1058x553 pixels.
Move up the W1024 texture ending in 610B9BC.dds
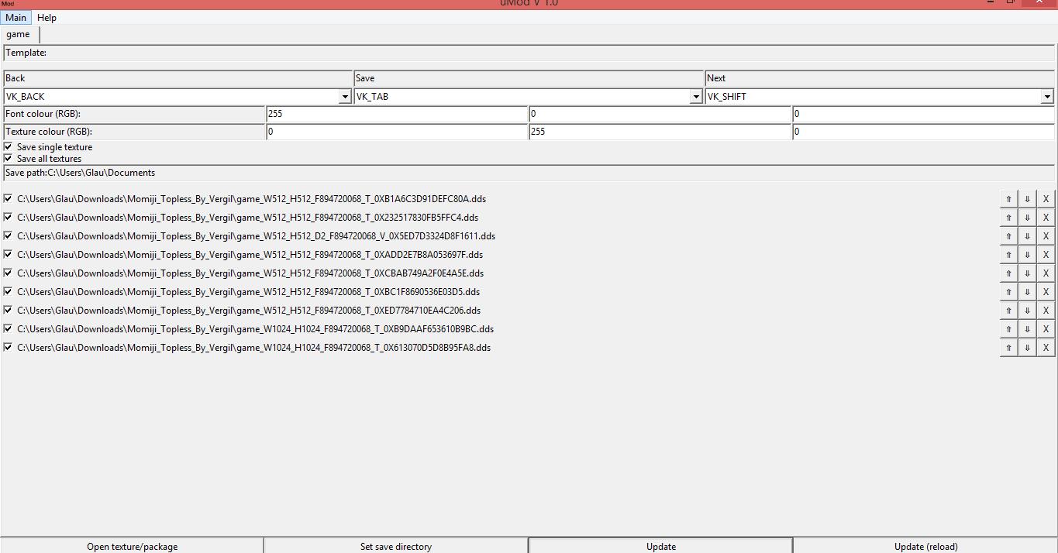pos(1008,329)
